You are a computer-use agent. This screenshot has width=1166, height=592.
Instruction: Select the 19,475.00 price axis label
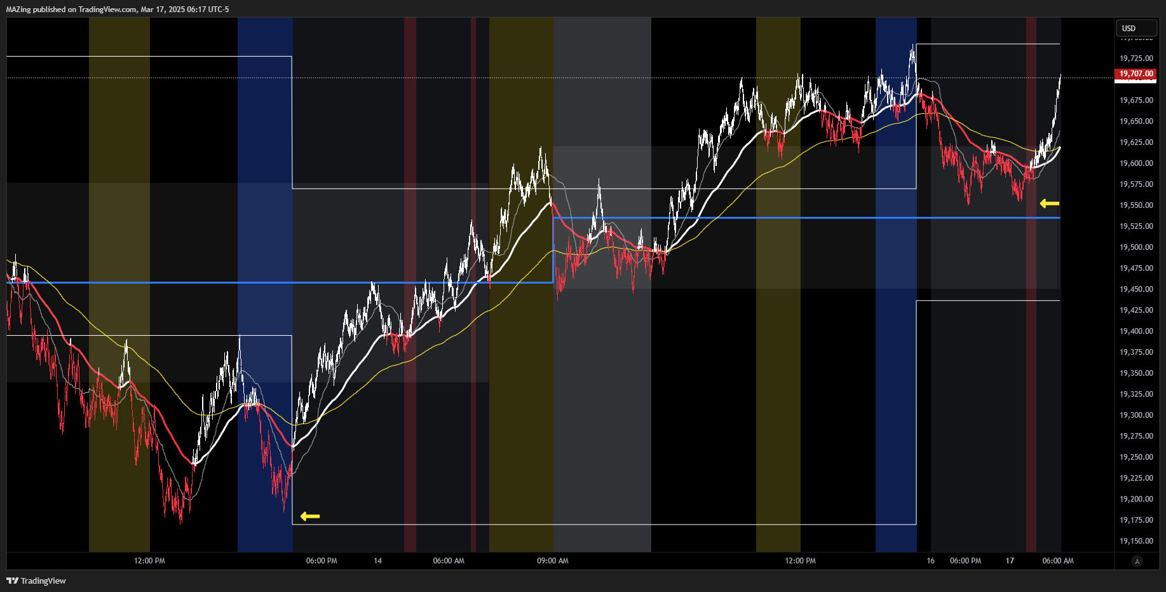click(x=1136, y=268)
